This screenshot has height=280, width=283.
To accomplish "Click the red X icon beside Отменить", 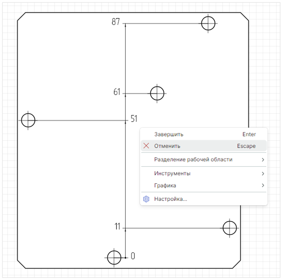I will 146,146.
